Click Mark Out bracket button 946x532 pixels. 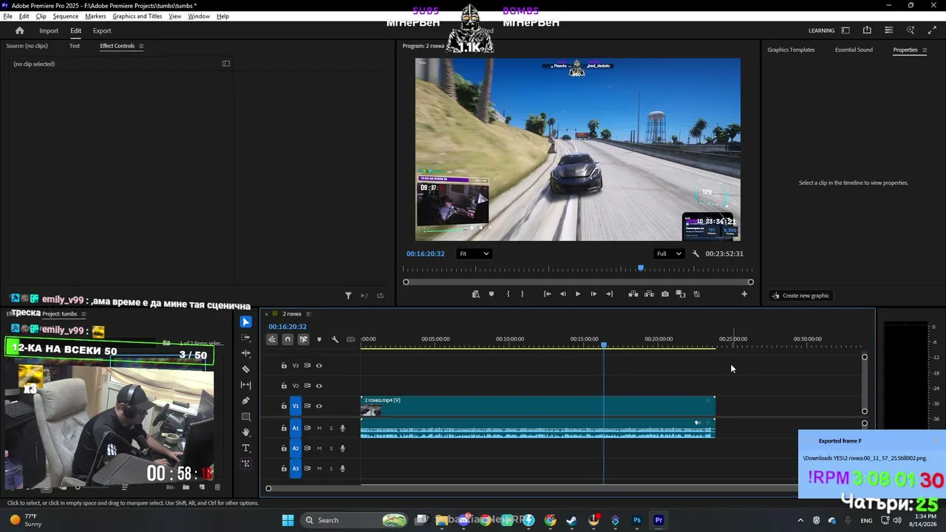[523, 294]
